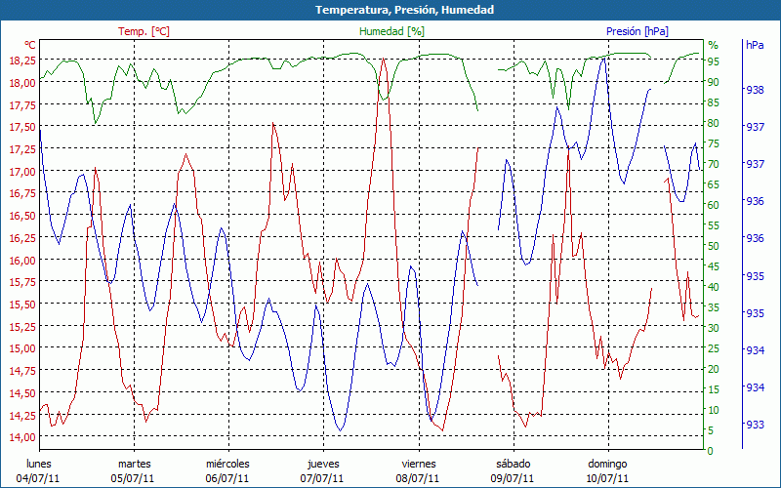Choose the jueves 07/07/11 date label
Viewport: 781px width, 488px height.
pyautogui.click(x=322, y=470)
